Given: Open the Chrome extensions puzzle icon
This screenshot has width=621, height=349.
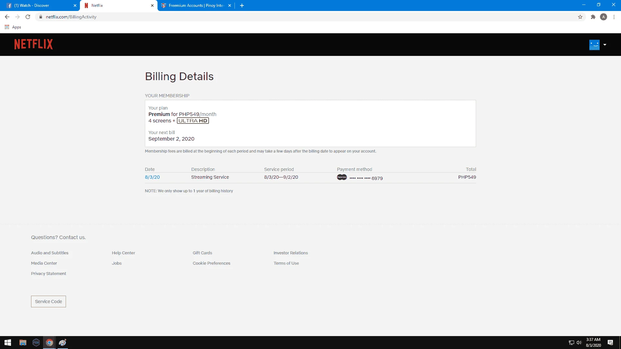Looking at the screenshot, I should tap(593, 17).
